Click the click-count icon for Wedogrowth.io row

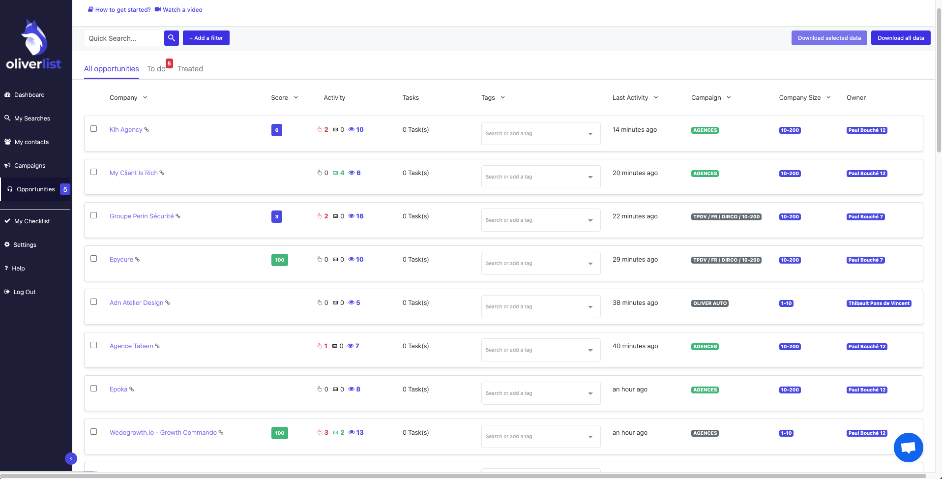(x=320, y=433)
